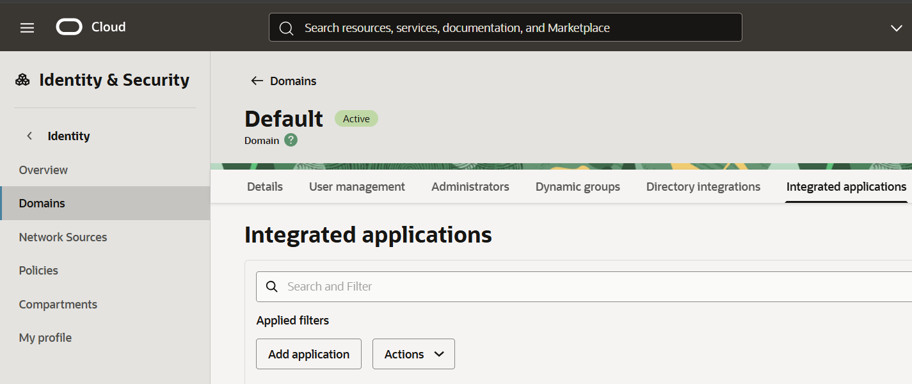Open the Actions dropdown menu
This screenshot has width=912, height=384.
(413, 354)
